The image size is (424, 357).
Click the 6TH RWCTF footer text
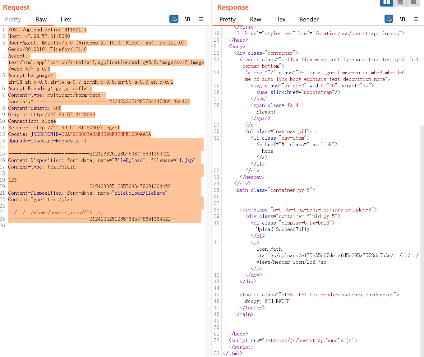click(277, 301)
